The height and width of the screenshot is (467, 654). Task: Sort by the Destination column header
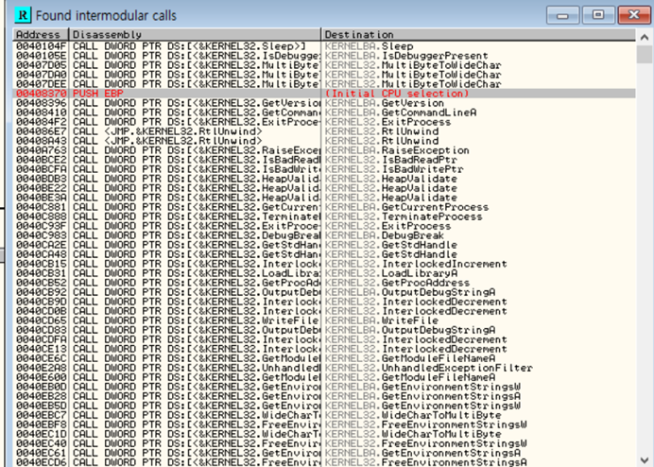pos(478,35)
